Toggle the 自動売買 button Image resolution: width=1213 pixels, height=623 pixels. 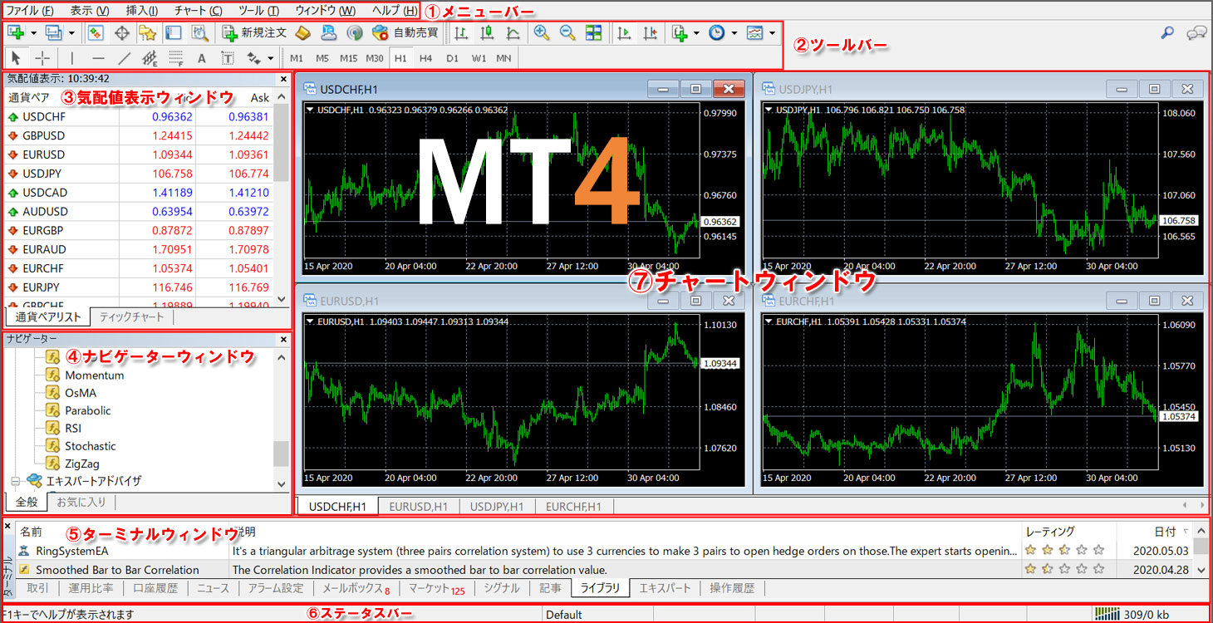405,33
